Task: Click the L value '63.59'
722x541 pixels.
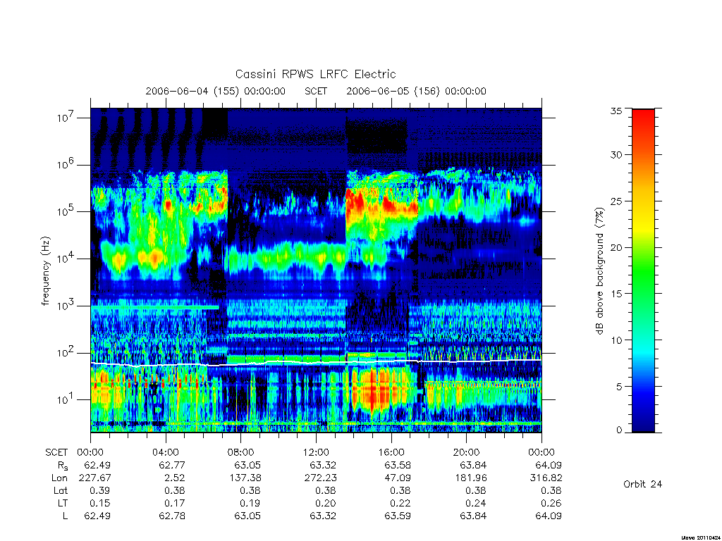Action: (398, 516)
